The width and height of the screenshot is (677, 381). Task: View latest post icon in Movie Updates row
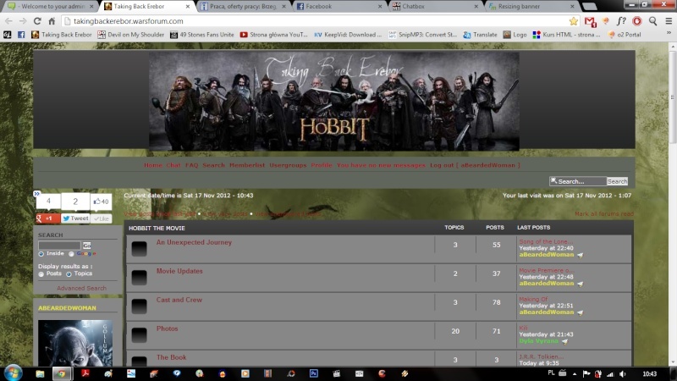click(581, 284)
